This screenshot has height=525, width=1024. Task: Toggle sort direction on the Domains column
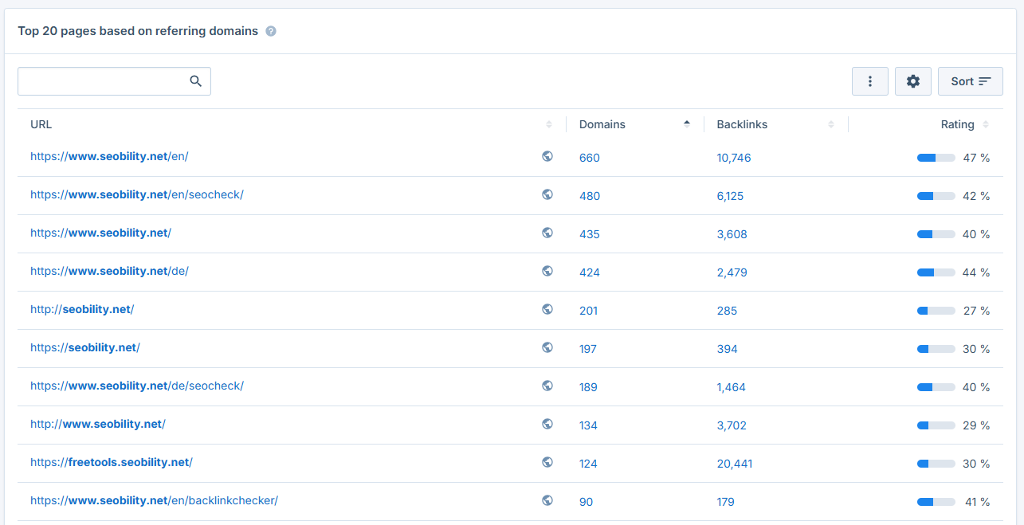[686, 123]
